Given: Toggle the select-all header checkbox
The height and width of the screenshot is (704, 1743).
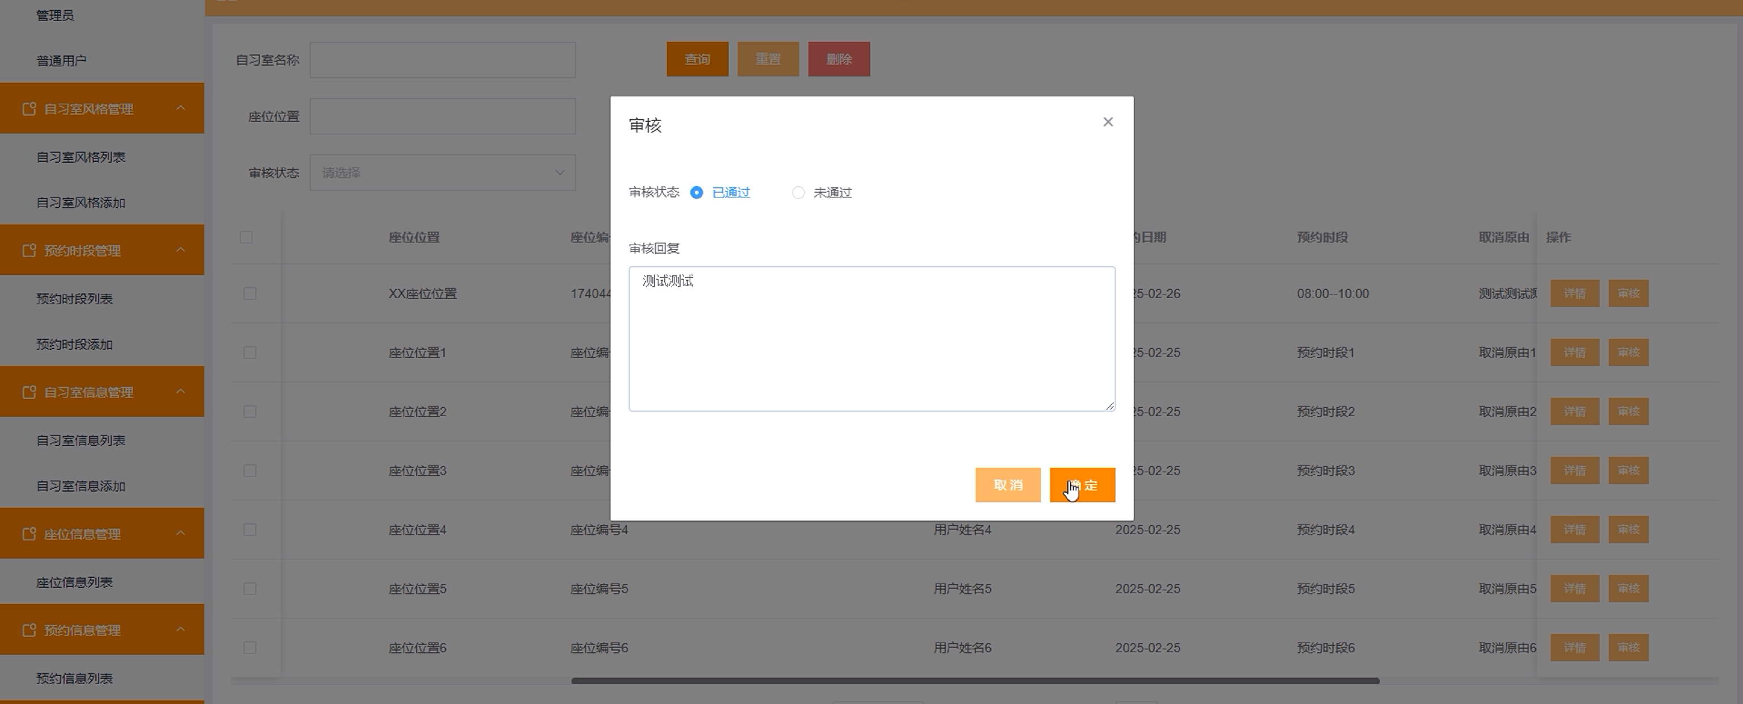Looking at the screenshot, I should click(x=246, y=237).
